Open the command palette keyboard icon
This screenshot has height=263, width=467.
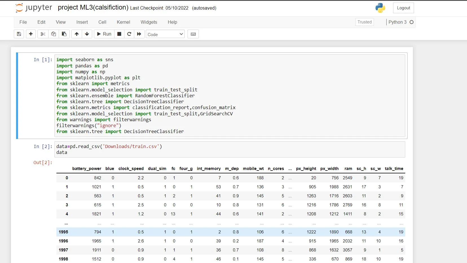point(193,34)
